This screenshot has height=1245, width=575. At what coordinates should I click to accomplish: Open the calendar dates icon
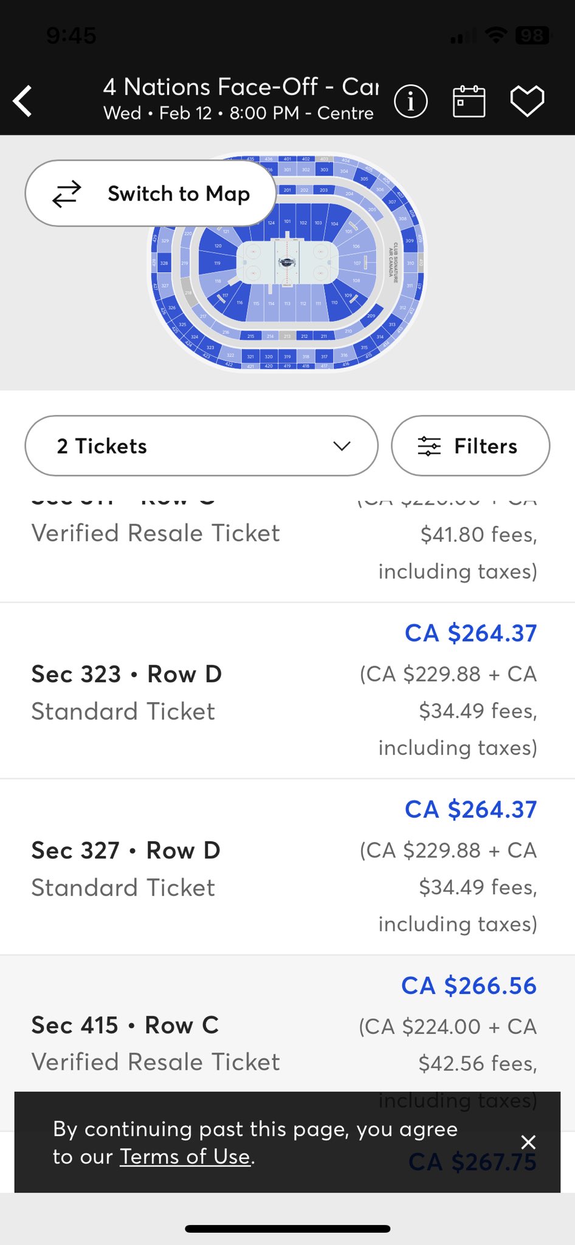(x=469, y=101)
